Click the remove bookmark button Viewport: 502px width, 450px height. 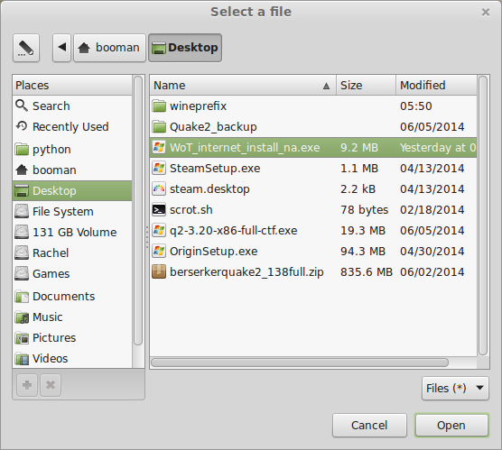coord(51,385)
